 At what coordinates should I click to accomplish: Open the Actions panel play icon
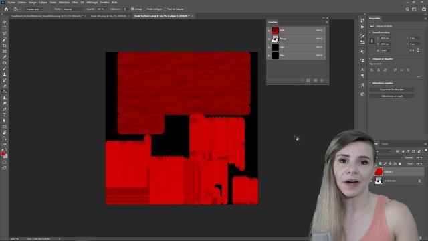coord(362,27)
